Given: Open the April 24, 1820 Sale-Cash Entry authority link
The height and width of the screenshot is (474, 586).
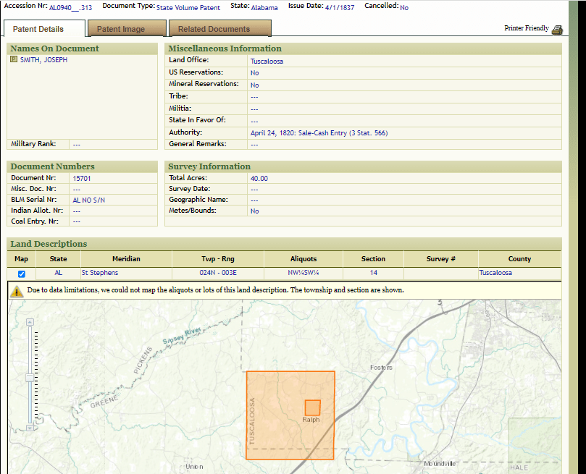Looking at the screenshot, I should (319, 133).
